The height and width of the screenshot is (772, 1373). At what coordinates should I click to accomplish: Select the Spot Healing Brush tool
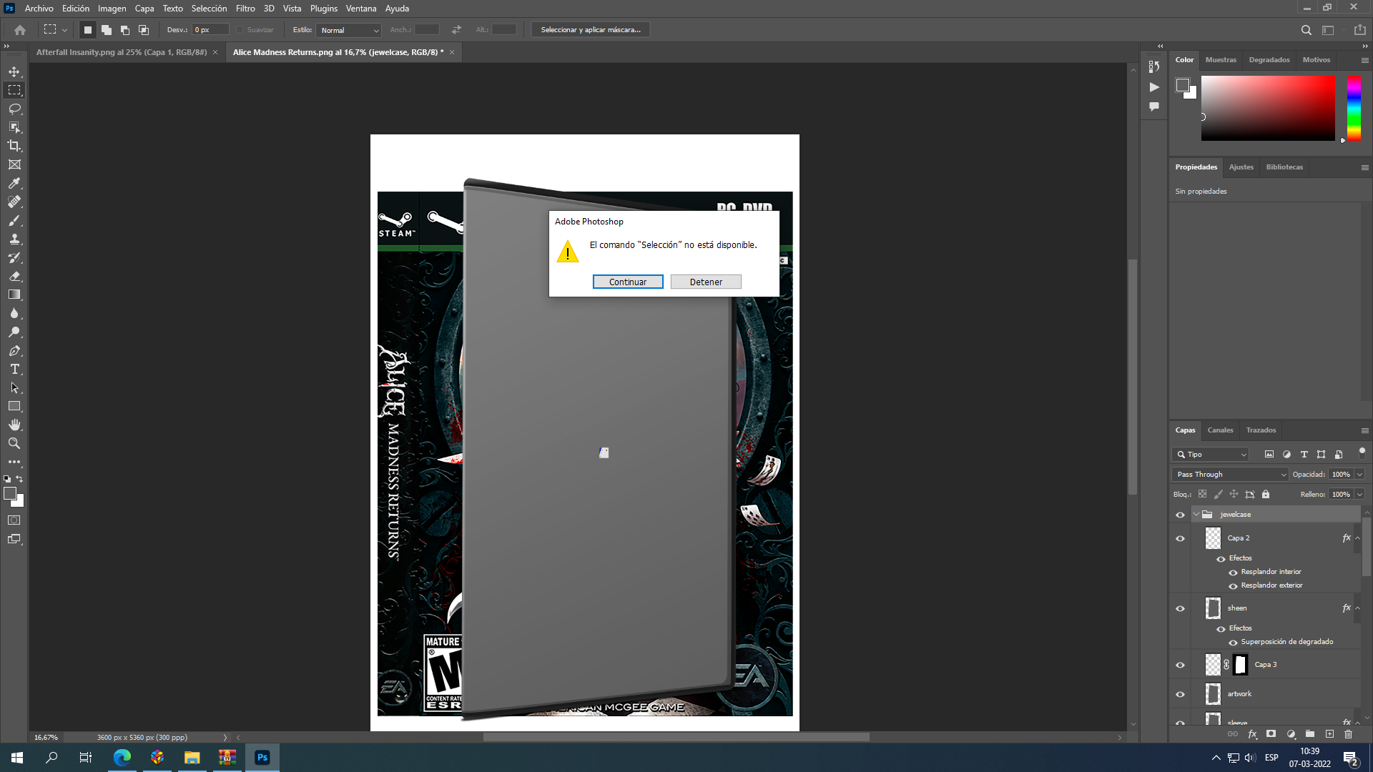[x=14, y=202]
